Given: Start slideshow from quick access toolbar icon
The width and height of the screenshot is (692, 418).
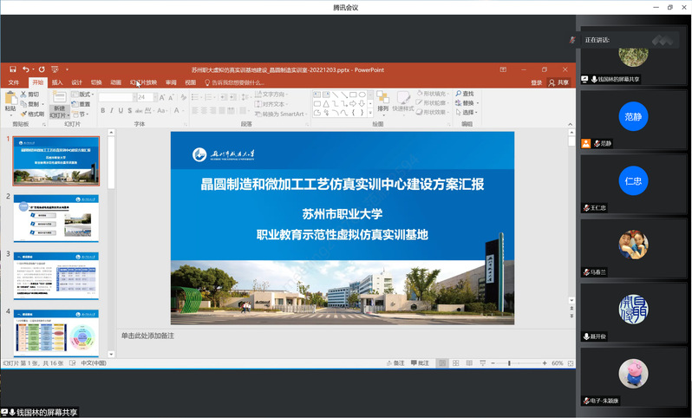Looking at the screenshot, I should 55,69.
